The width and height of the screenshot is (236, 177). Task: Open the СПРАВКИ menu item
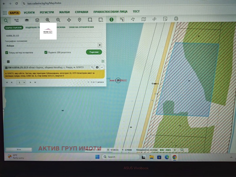pos(81,12)
